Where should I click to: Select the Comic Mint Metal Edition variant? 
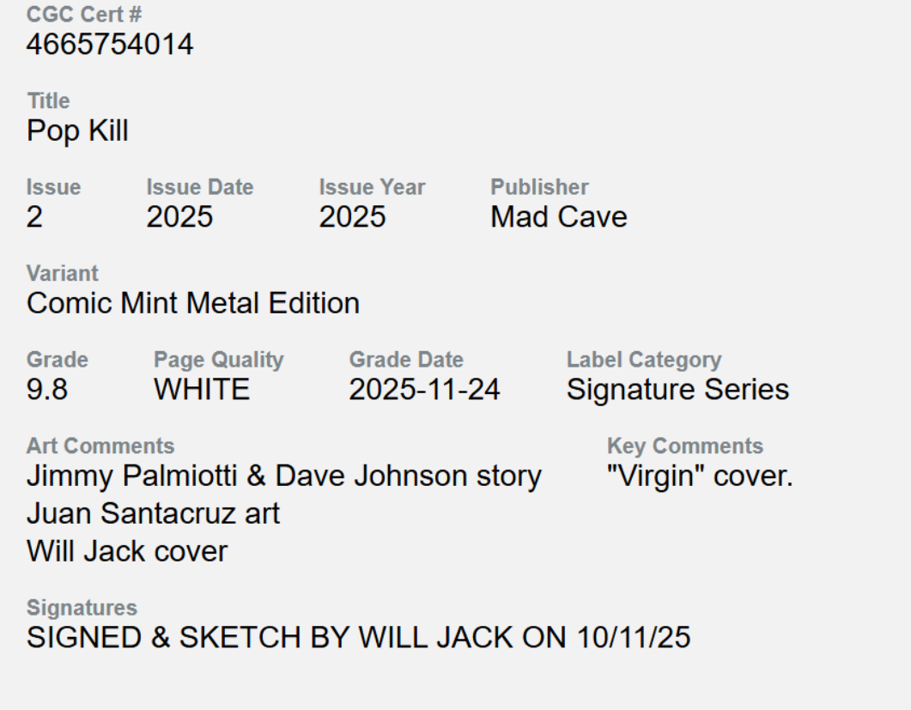[193, 303]
